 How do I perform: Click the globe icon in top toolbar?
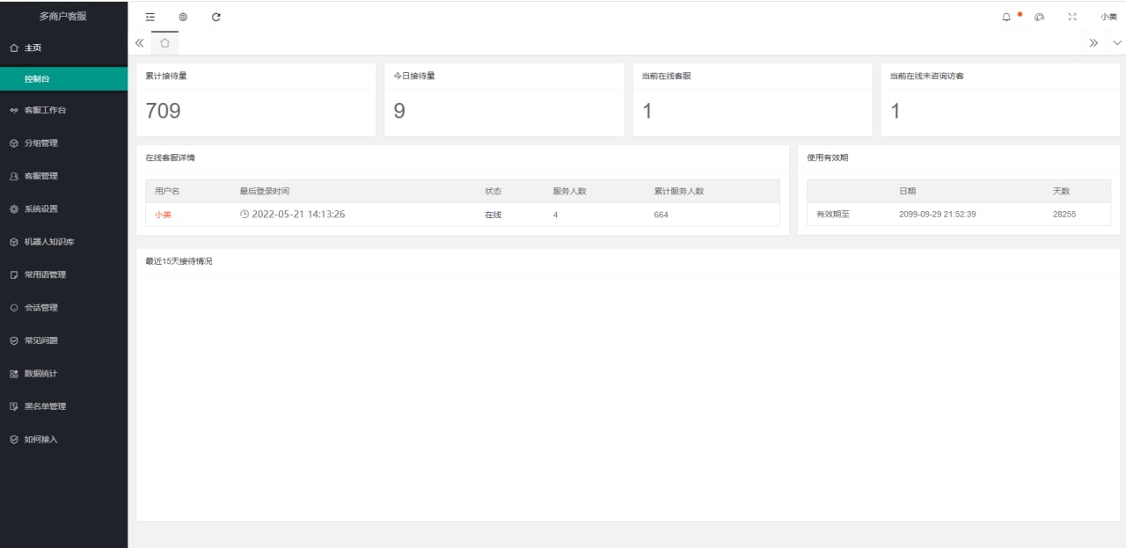pos(183,17)
